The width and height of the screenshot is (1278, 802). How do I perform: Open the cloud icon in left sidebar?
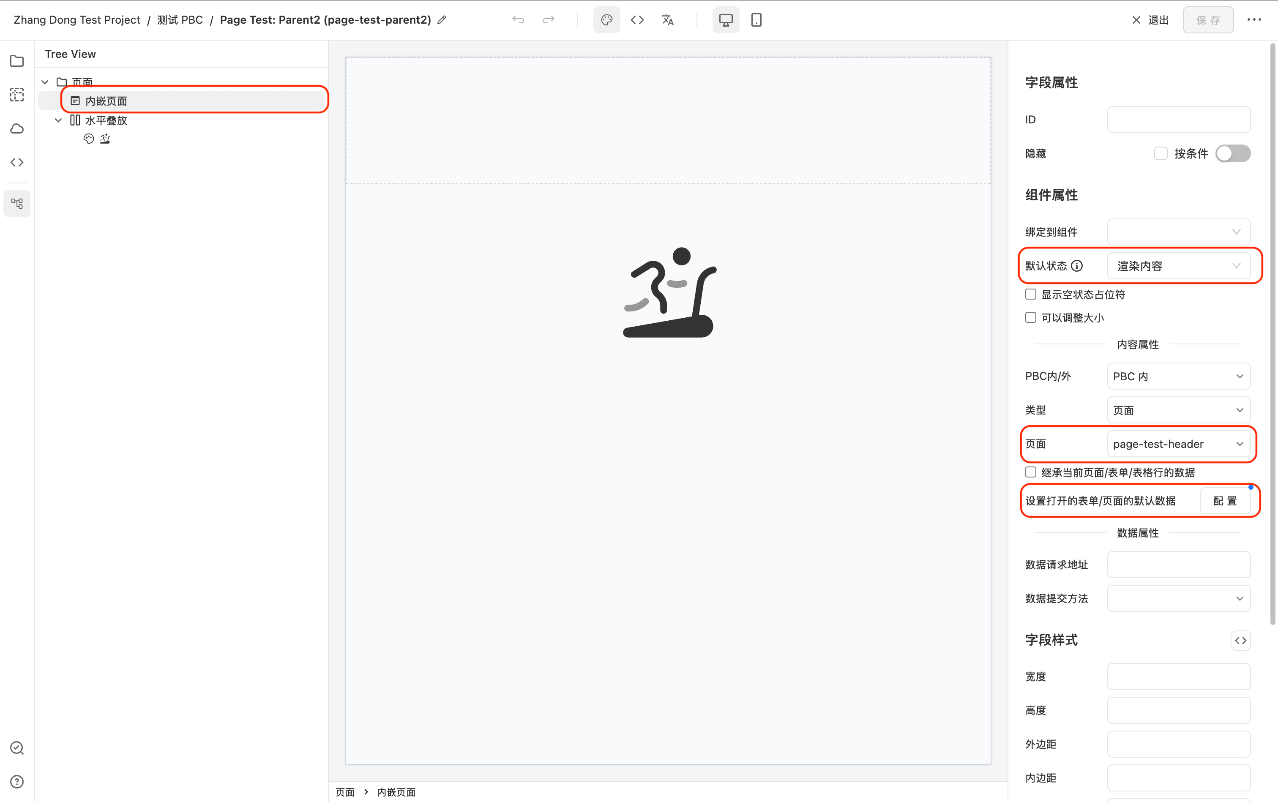[17, 129]
